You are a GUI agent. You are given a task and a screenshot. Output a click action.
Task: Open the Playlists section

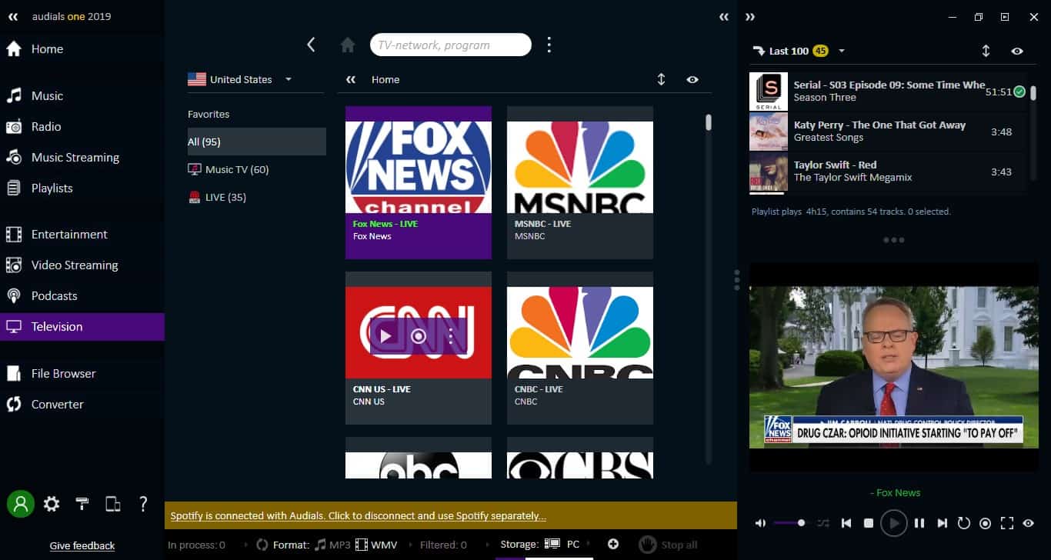pyautogui.click(x=82, y=188)
